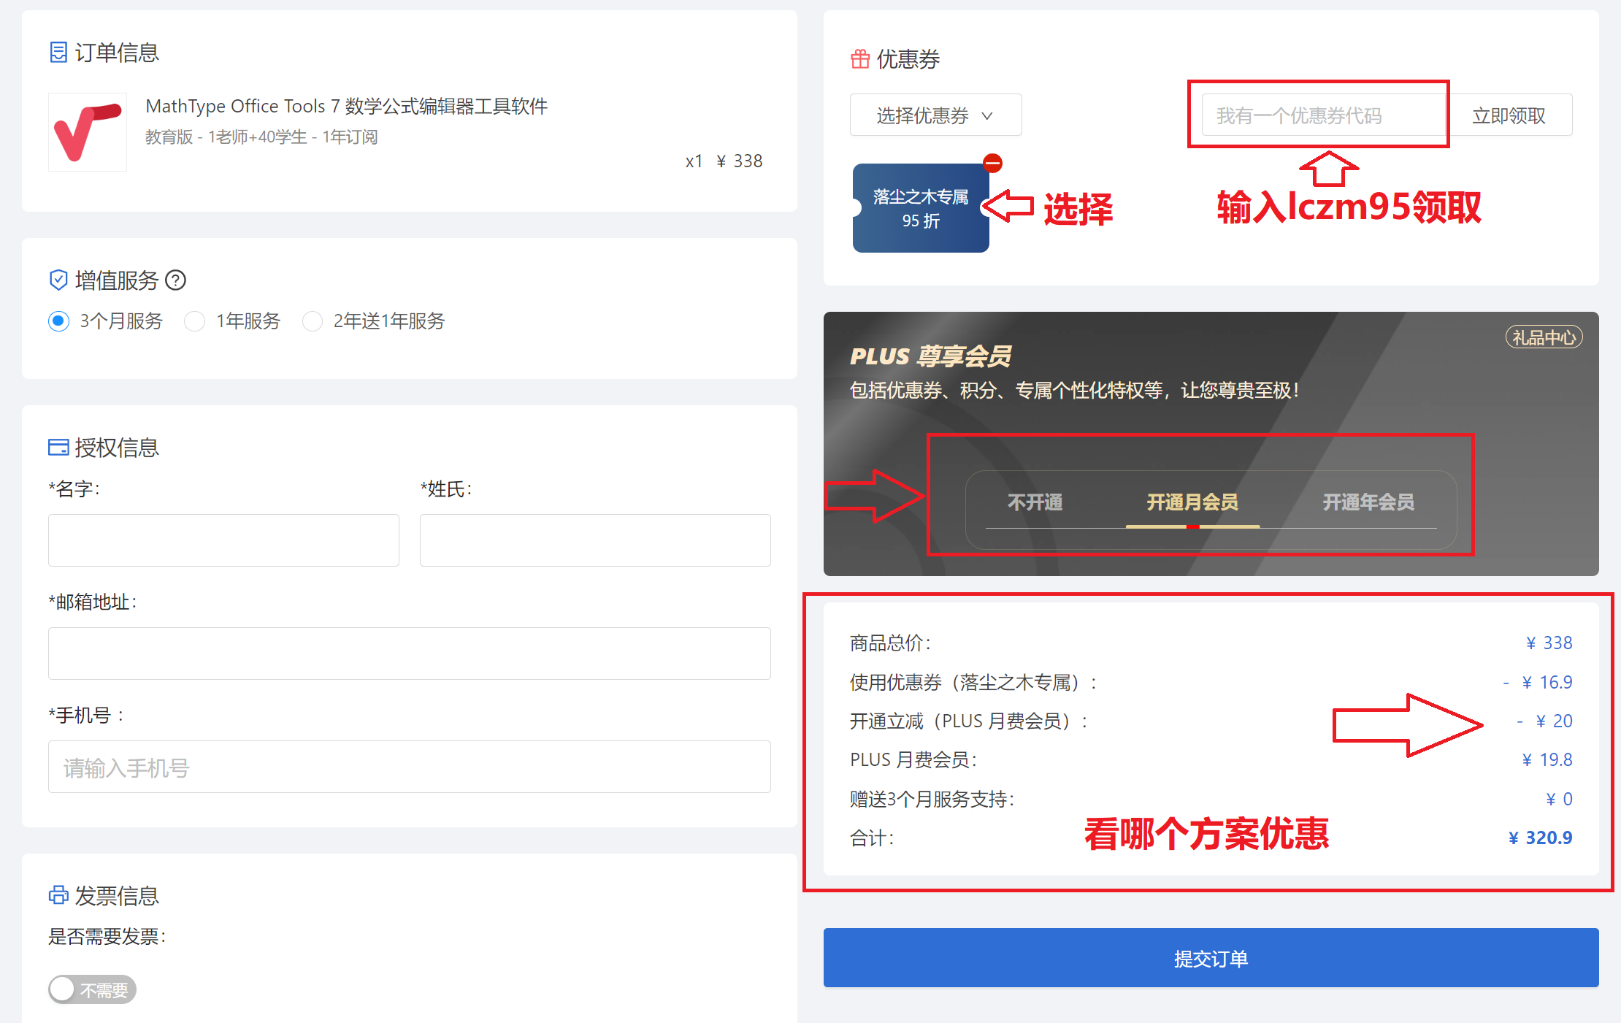Image resolution: width=1621 pixels, height=1023 pixels.
Task: Click the 提交订单 button
Action: pyautogui.click(x=1211, y=958)
